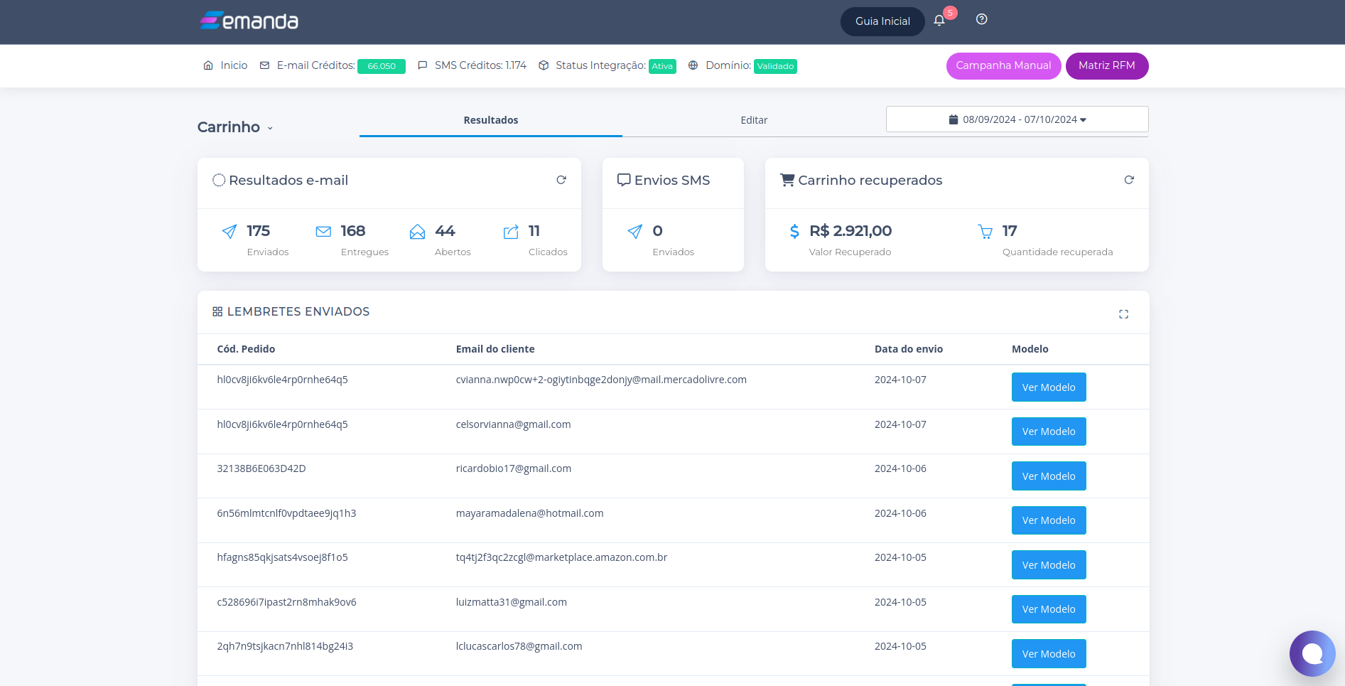This screenshot has width=1345, height=686.
Task: Click email mayaramadalena@hotmail.com
Action: pos(529,513)
